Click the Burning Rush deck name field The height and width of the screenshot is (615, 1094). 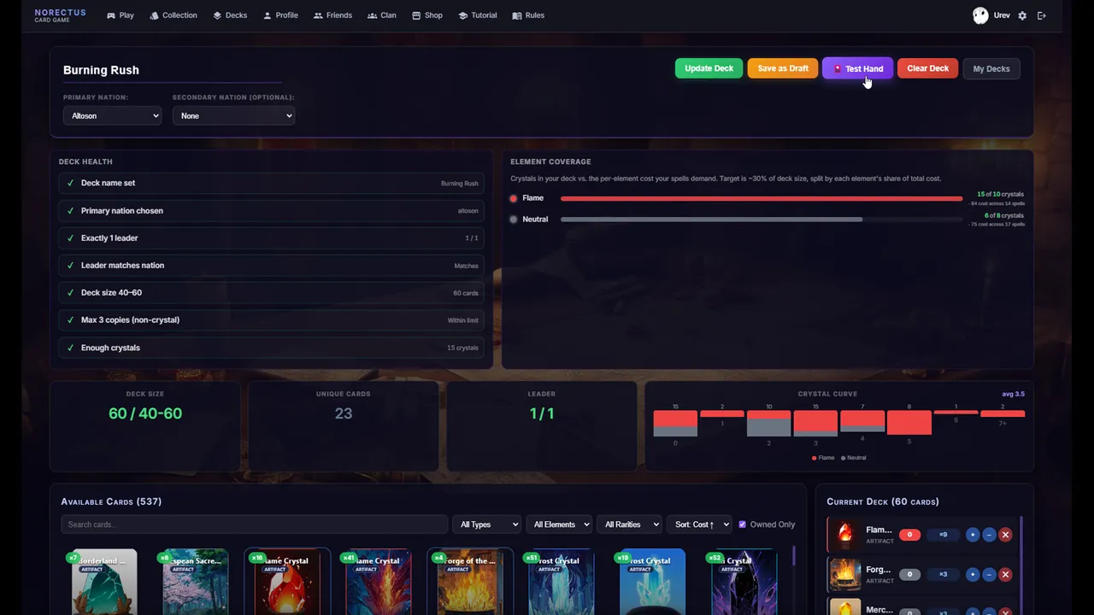172,70
